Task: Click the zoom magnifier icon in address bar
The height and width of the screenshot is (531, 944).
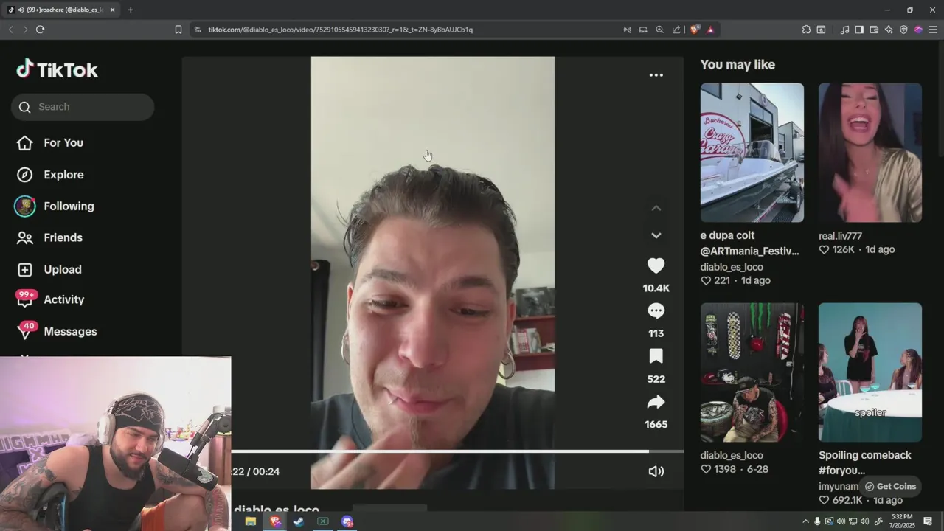Action: click(660, 29)
